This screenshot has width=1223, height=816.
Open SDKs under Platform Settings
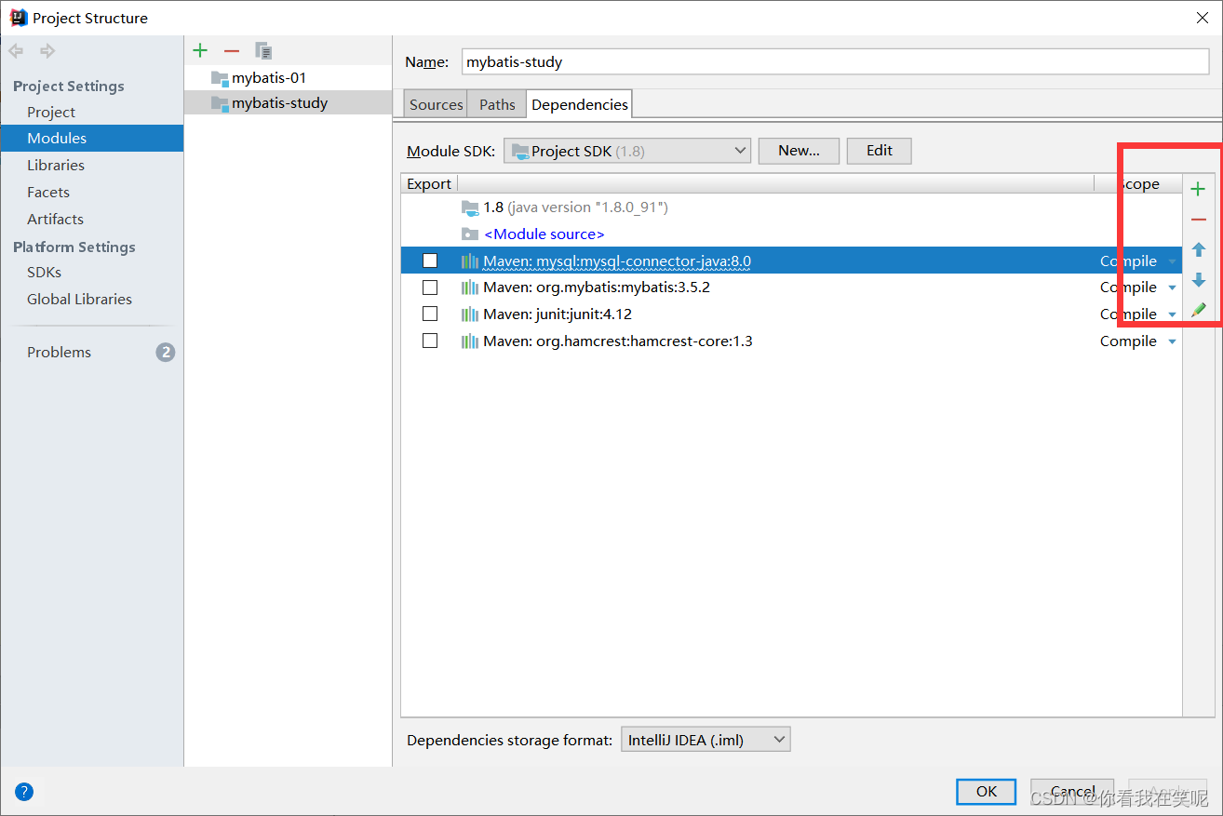[44, 272]
